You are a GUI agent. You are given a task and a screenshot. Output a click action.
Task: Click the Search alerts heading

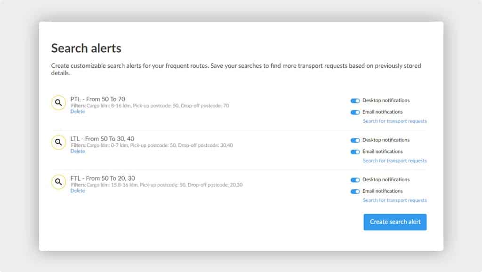tap(86, 48)
